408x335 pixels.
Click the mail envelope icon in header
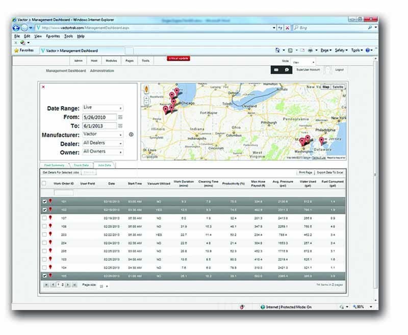point(276,69)
